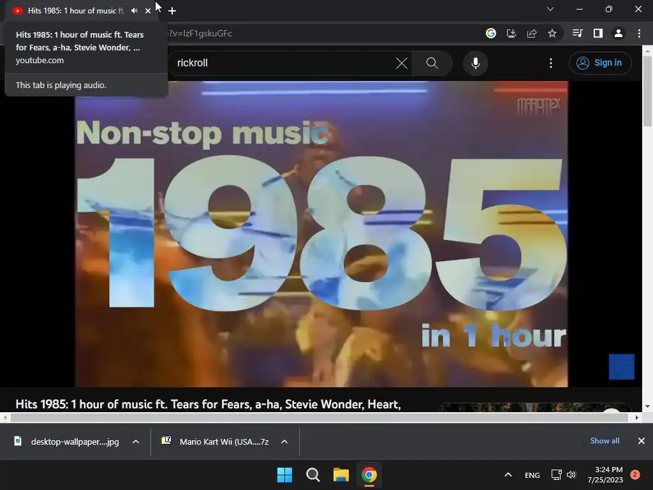Open a new browser tab
This screenshot has height=490, width=653.
pyautogui.click(x=172, y=11)
